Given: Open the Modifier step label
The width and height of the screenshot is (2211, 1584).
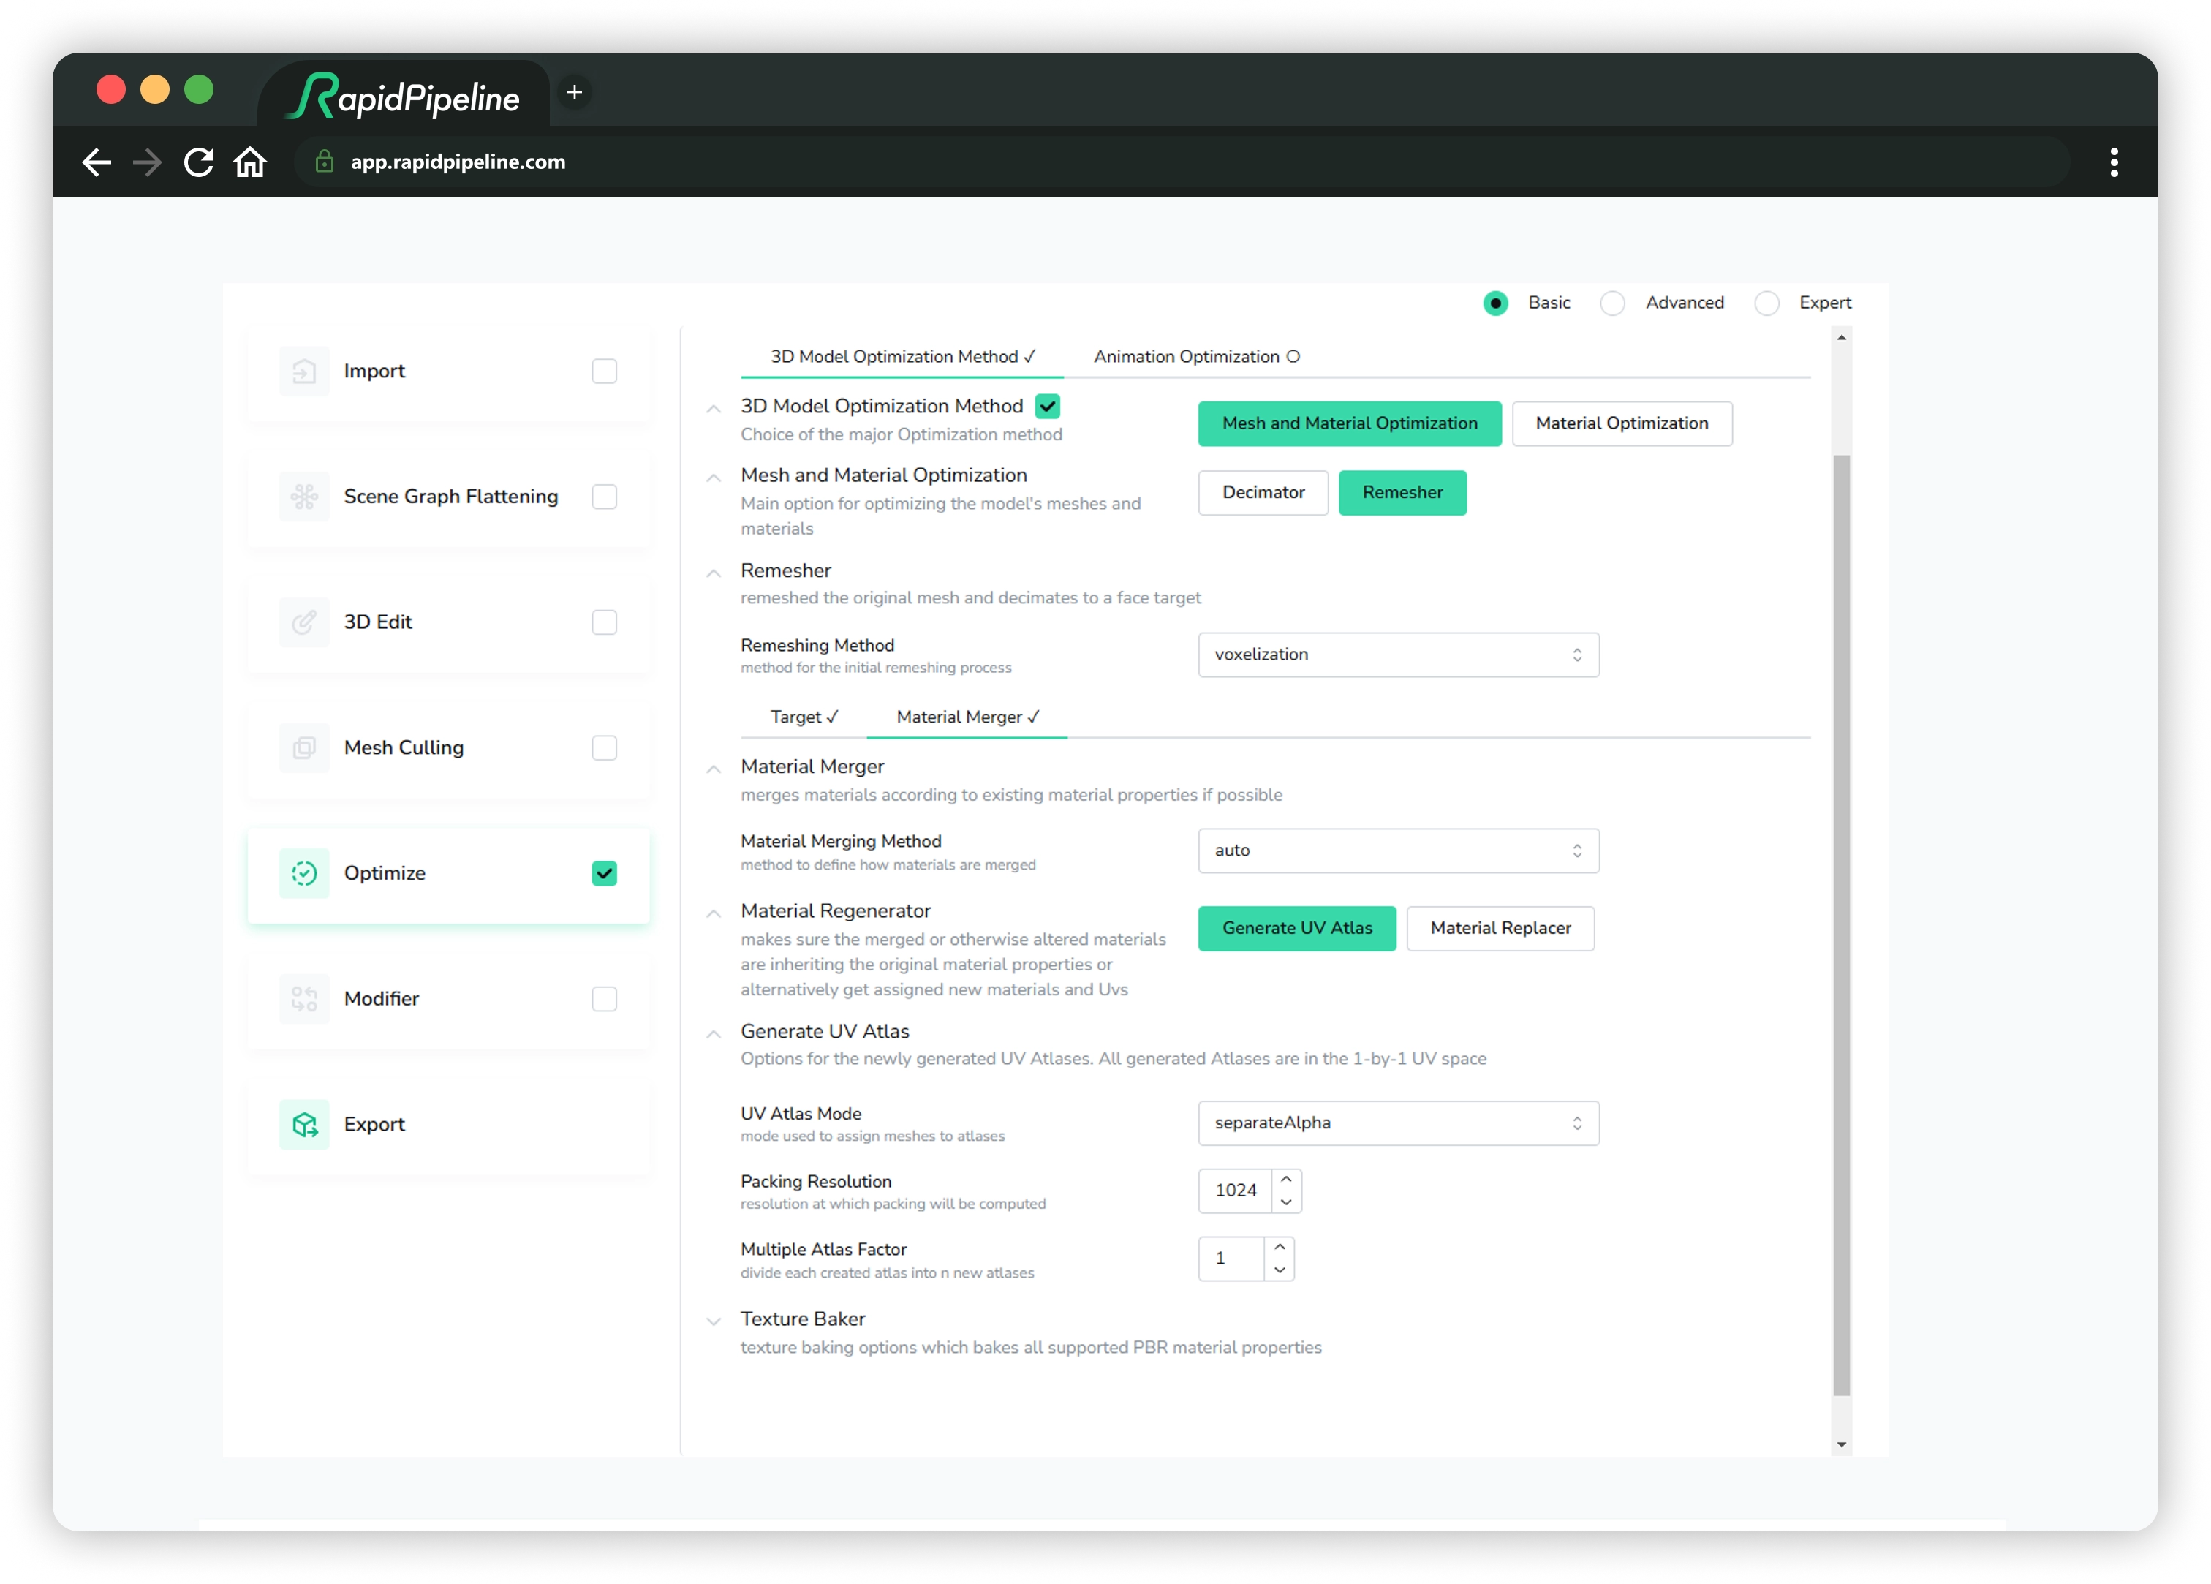Looking at the screenshot, I should [381, 999].
